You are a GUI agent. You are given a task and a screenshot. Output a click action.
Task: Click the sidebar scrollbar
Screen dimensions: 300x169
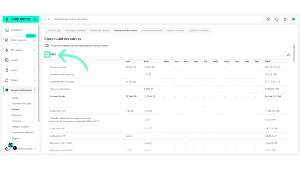[39, 74]
